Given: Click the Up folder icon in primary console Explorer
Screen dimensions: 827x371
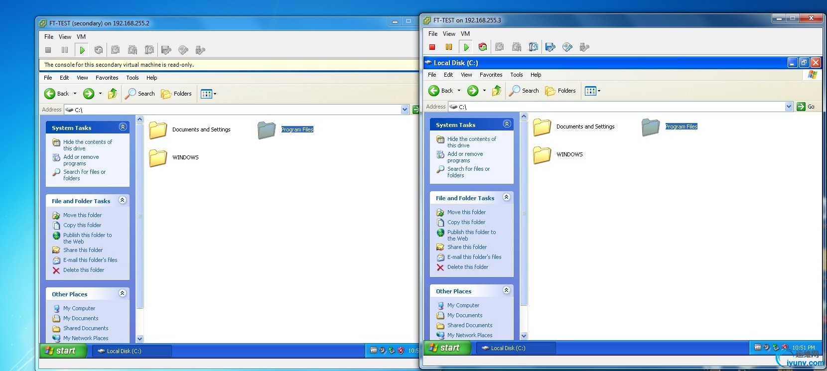Looking at the screenshot, I should tap(497, 91).
